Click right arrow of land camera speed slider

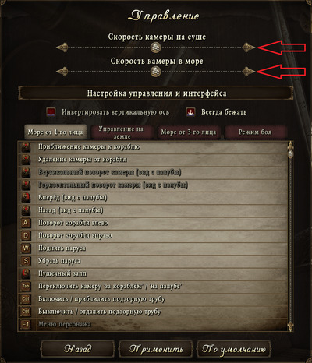[249, 48]
